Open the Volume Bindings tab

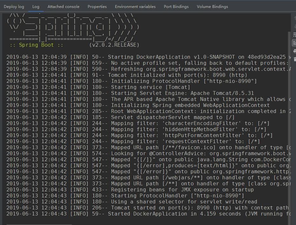(x=212, y=7)
